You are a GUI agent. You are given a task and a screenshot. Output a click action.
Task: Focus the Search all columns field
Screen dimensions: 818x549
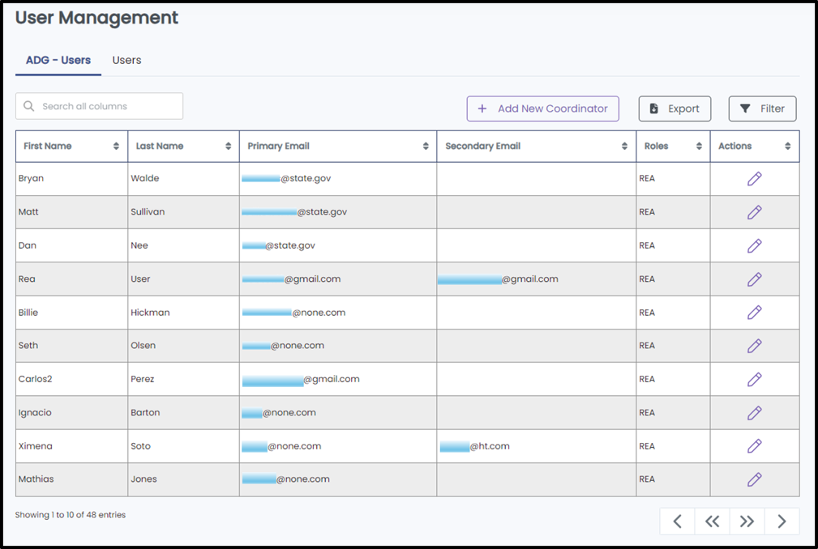click(x=99, y=106)
